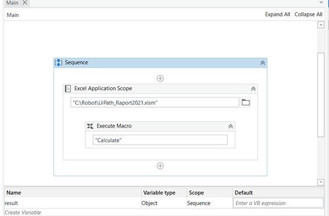This screenshot has height=216, width=329.
Task: Open the tab list dropdown arrow
Action: tap(321, 2)
